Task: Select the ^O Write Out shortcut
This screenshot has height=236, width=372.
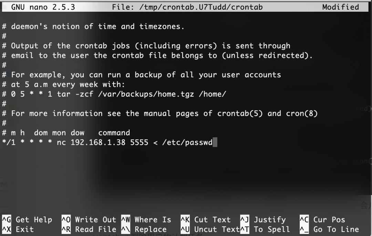Action: (x=89, y=219)
